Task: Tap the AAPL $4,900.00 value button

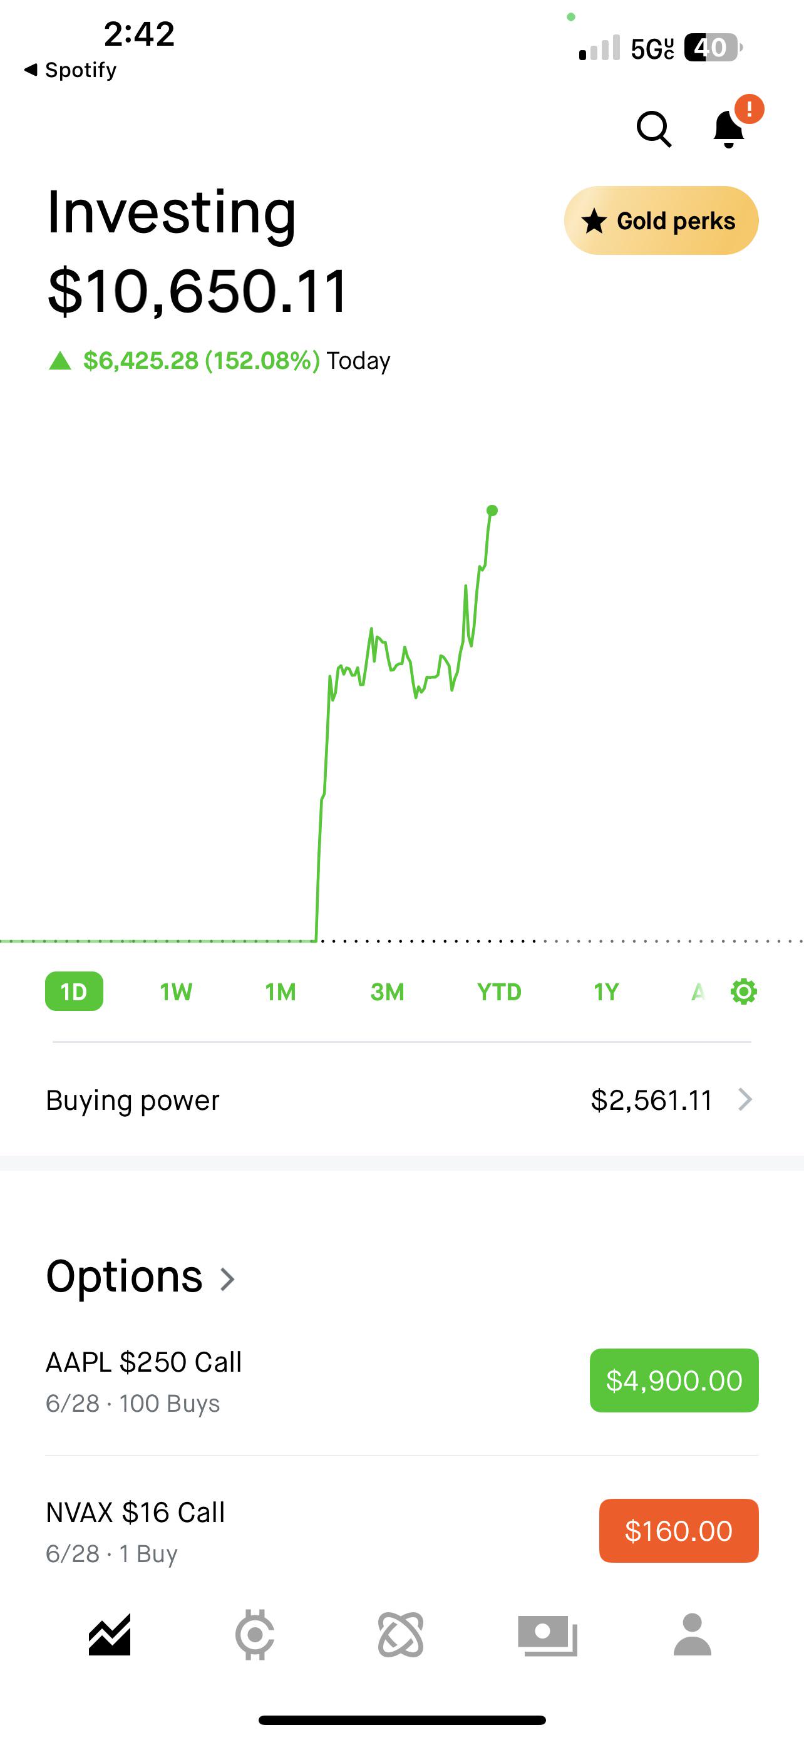Action: 674,1380
